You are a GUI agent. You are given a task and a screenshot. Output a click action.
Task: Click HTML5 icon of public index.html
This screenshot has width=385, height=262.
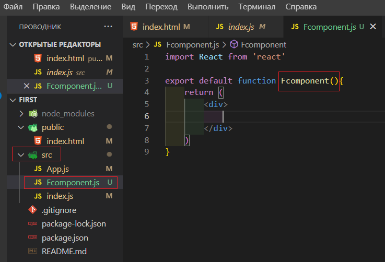click(38, 141)
